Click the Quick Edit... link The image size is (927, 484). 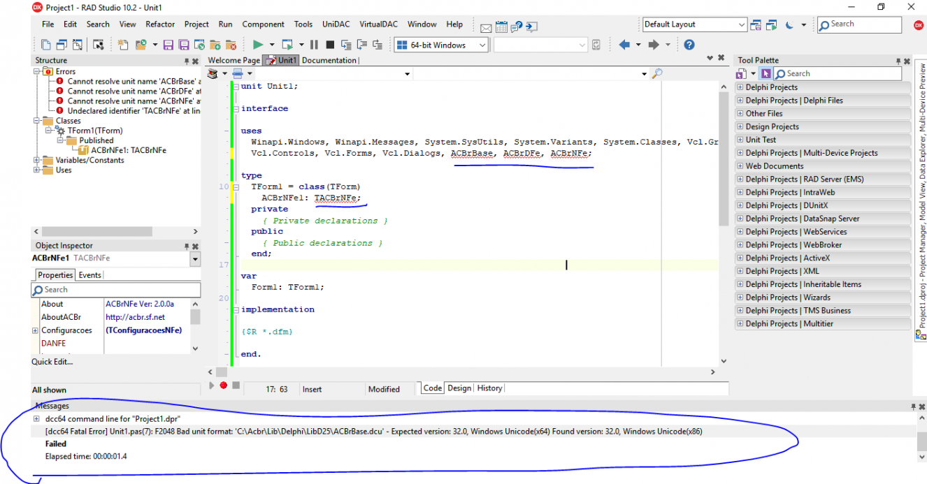pyautogui.click(x=52, y=362)
